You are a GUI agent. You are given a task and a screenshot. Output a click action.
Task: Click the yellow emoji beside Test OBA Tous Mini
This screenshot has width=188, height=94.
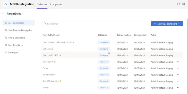pos(61,81)
